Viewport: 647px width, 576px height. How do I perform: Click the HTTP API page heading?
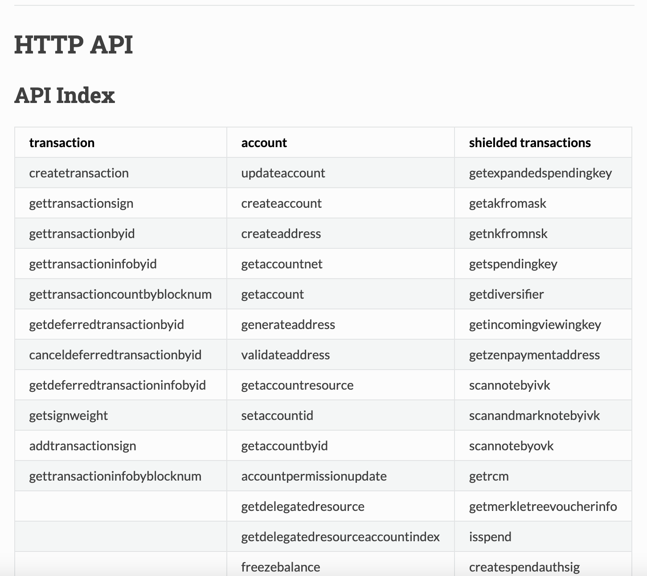74,45
